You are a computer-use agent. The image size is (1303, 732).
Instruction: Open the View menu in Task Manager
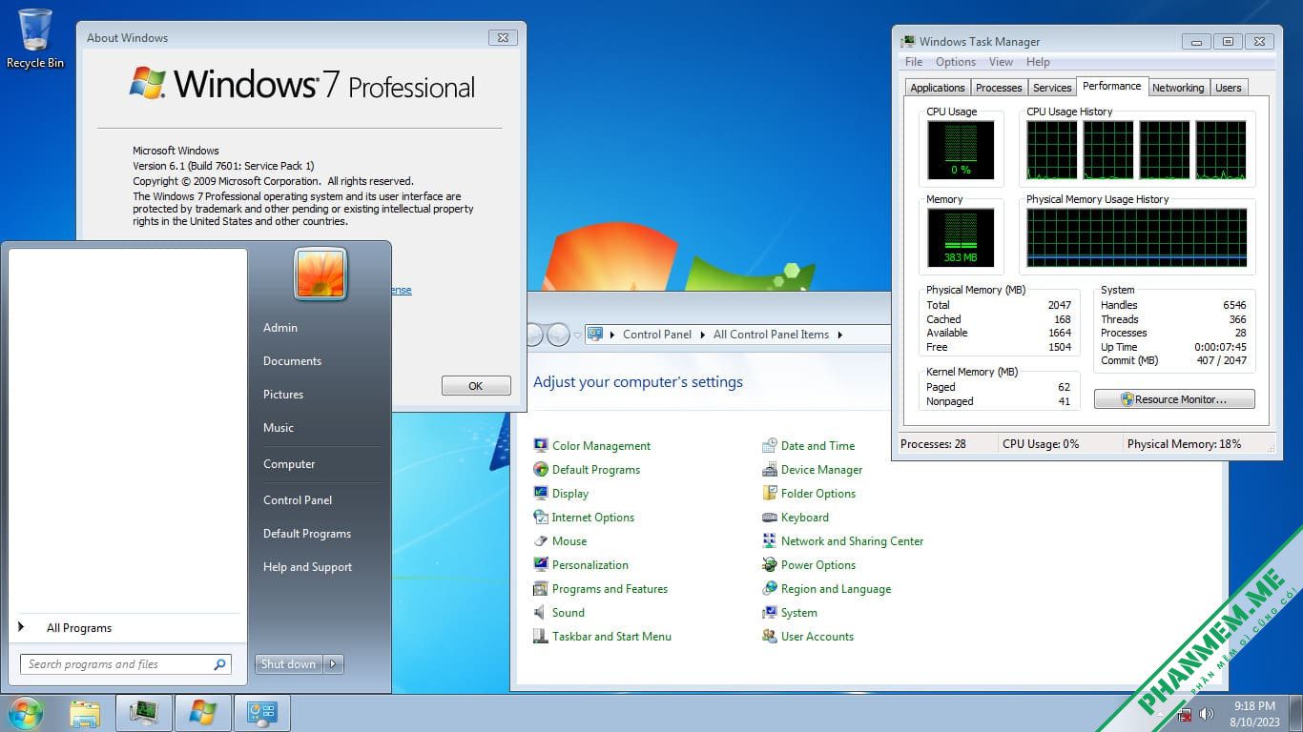coord(1001,62)
